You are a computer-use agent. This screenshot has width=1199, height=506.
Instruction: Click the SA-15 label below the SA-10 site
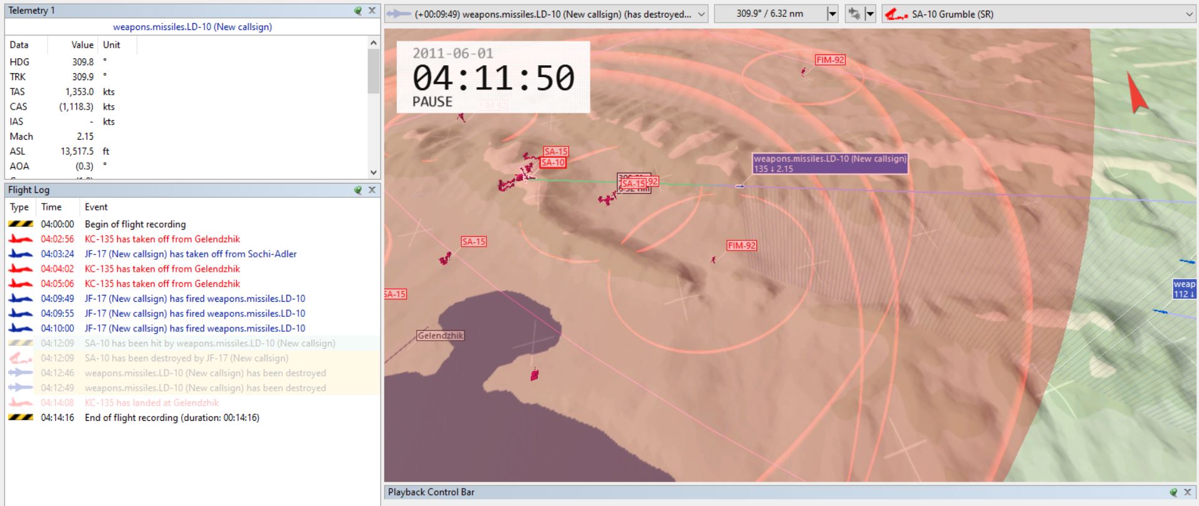(x=474, y=242)
